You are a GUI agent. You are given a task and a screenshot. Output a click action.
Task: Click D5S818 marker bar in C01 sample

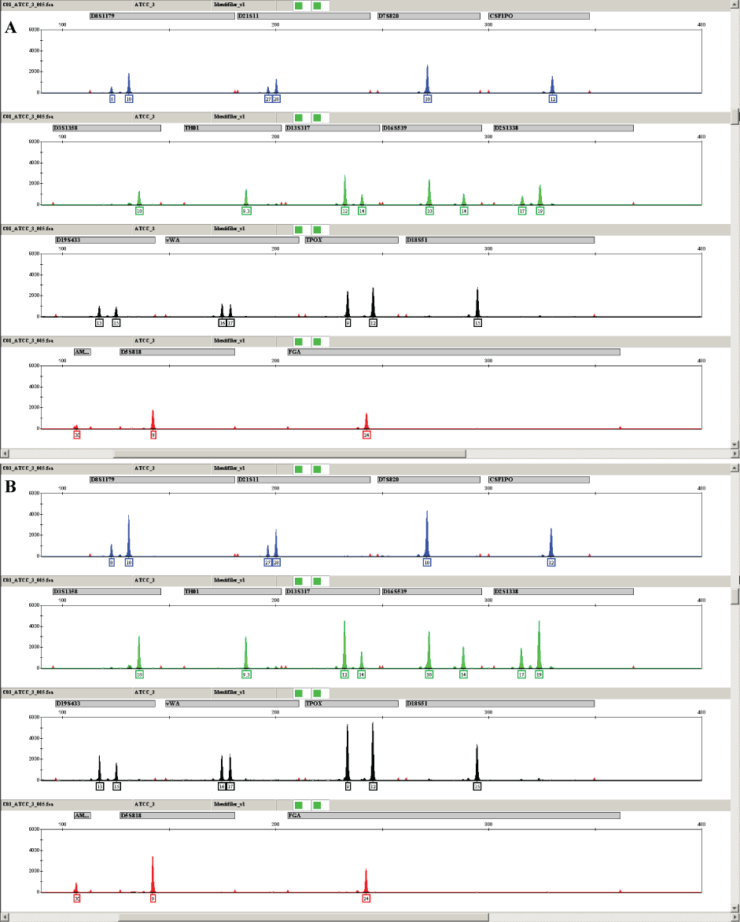coord(177,352)
